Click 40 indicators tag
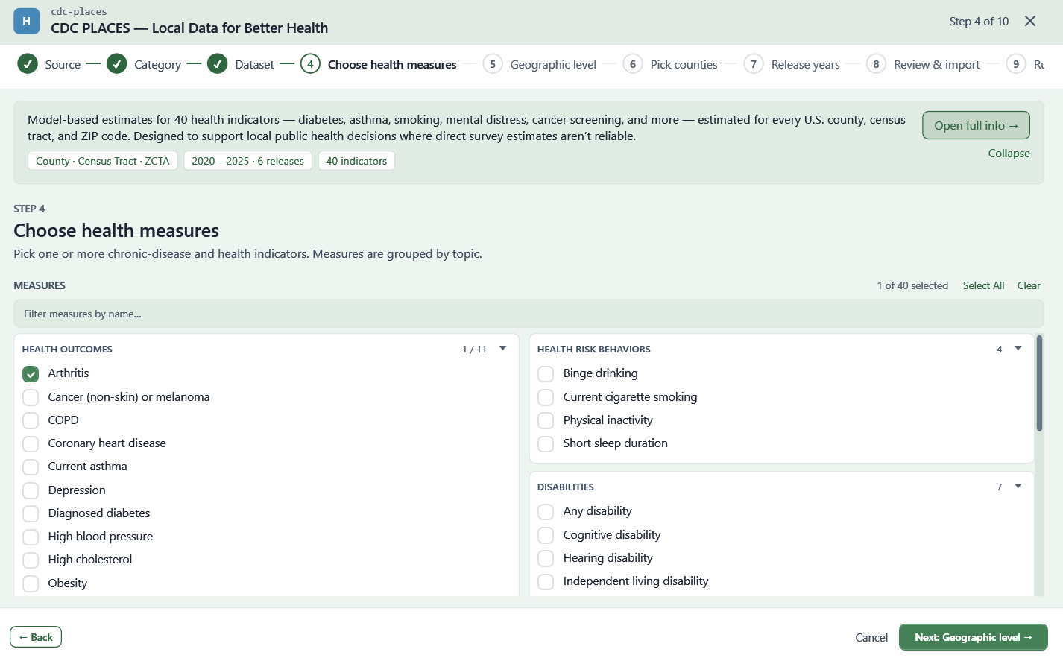The image size is (1063, 661). (356, 161)
